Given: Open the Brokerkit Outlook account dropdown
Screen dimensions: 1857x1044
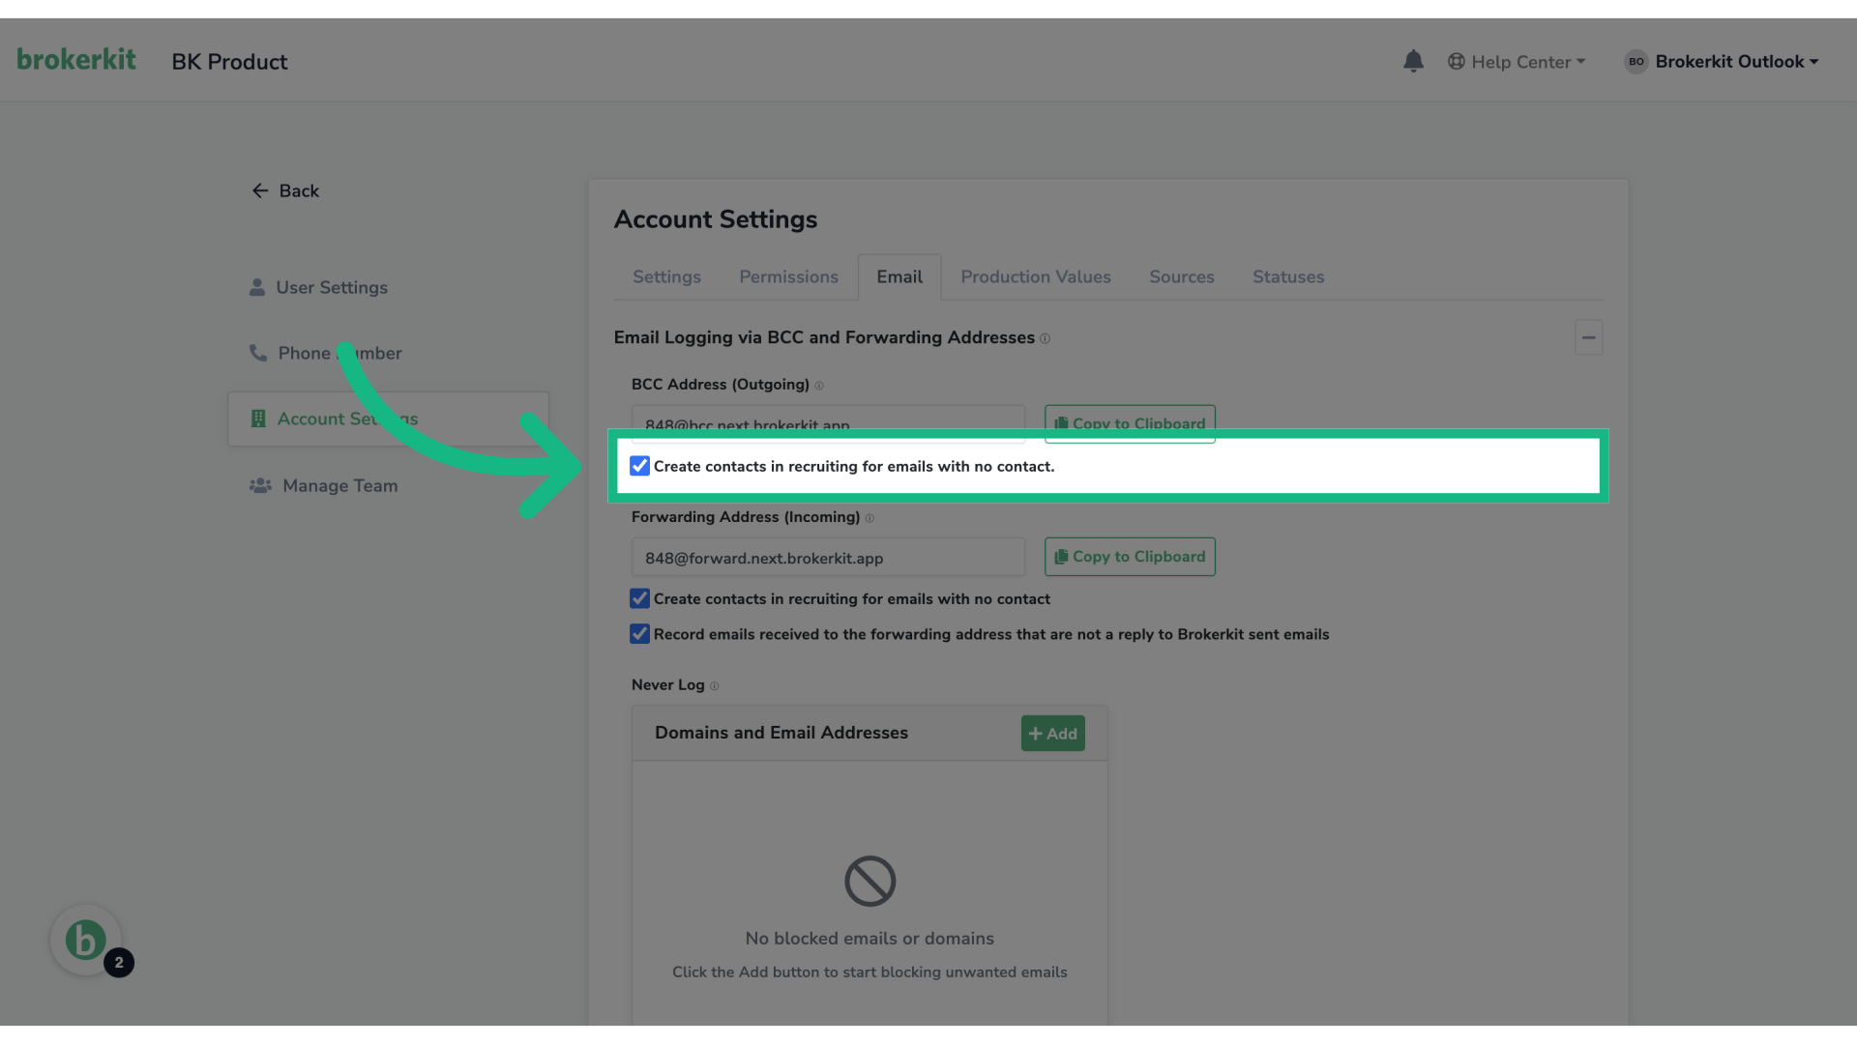Looking at the screenshot, I should [x=1722, y=61].
